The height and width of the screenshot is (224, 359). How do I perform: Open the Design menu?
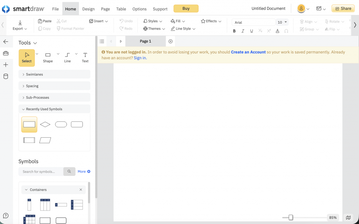88,9
